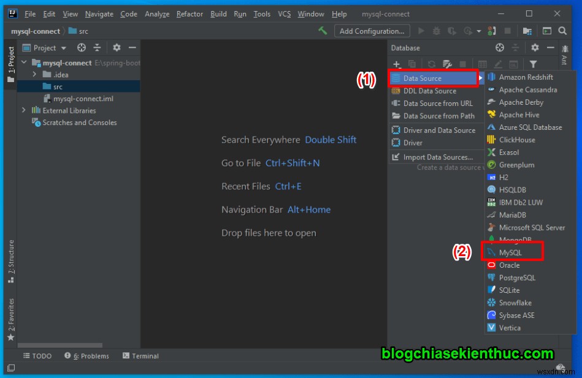Collapse the mysql-connect root node
This screenshot has width=582, height=378.
(25, 62)
